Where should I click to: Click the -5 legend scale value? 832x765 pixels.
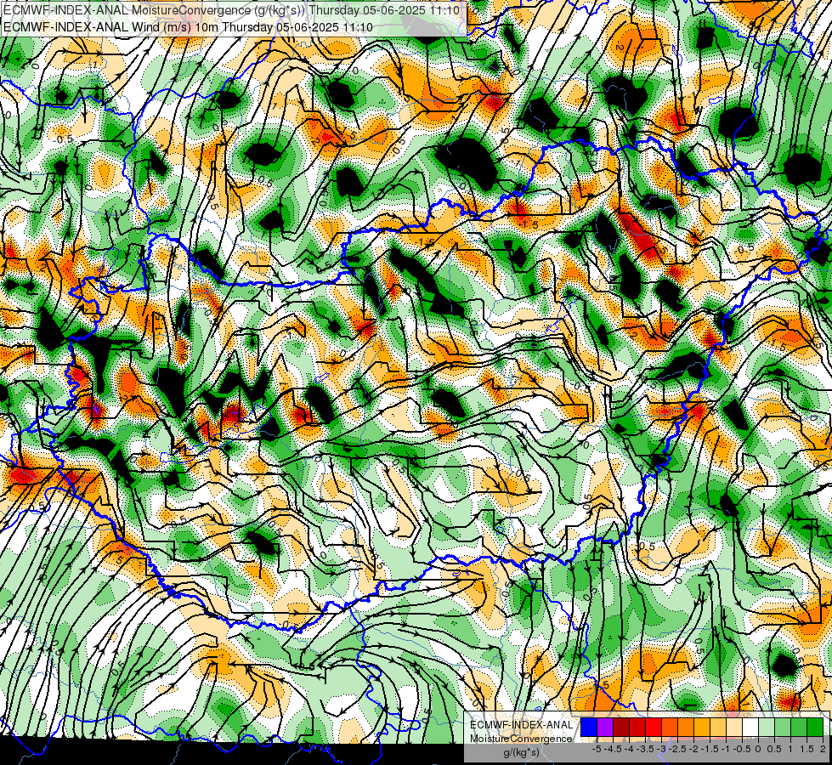597,749
